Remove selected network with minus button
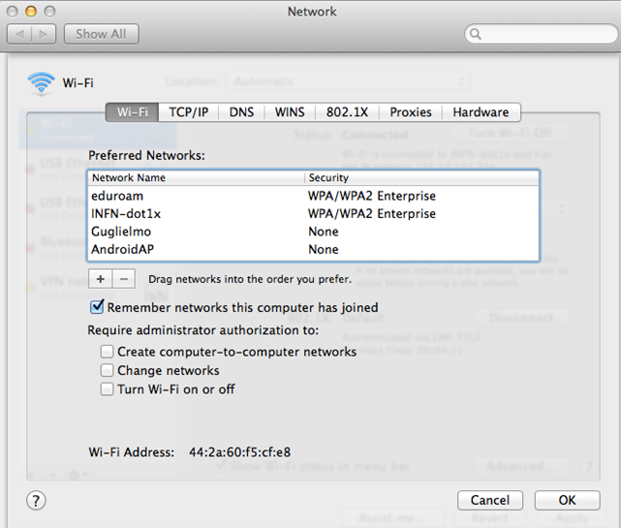621x528 pixels. click(124, 279)
